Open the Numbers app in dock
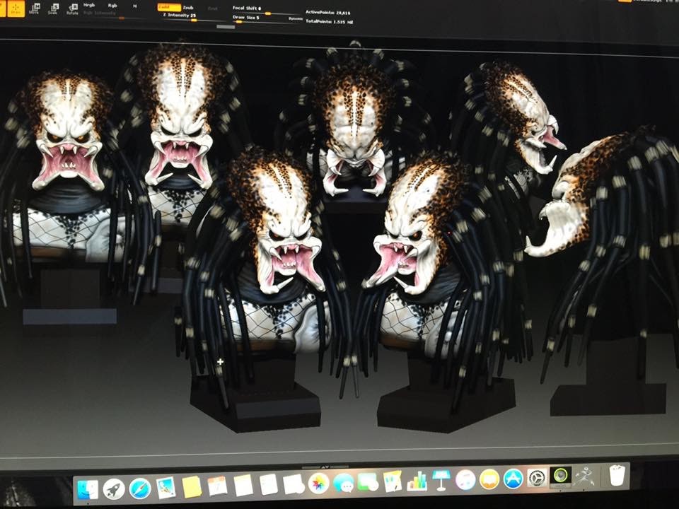This screenshot has height=509, width=679. (417, 481)
